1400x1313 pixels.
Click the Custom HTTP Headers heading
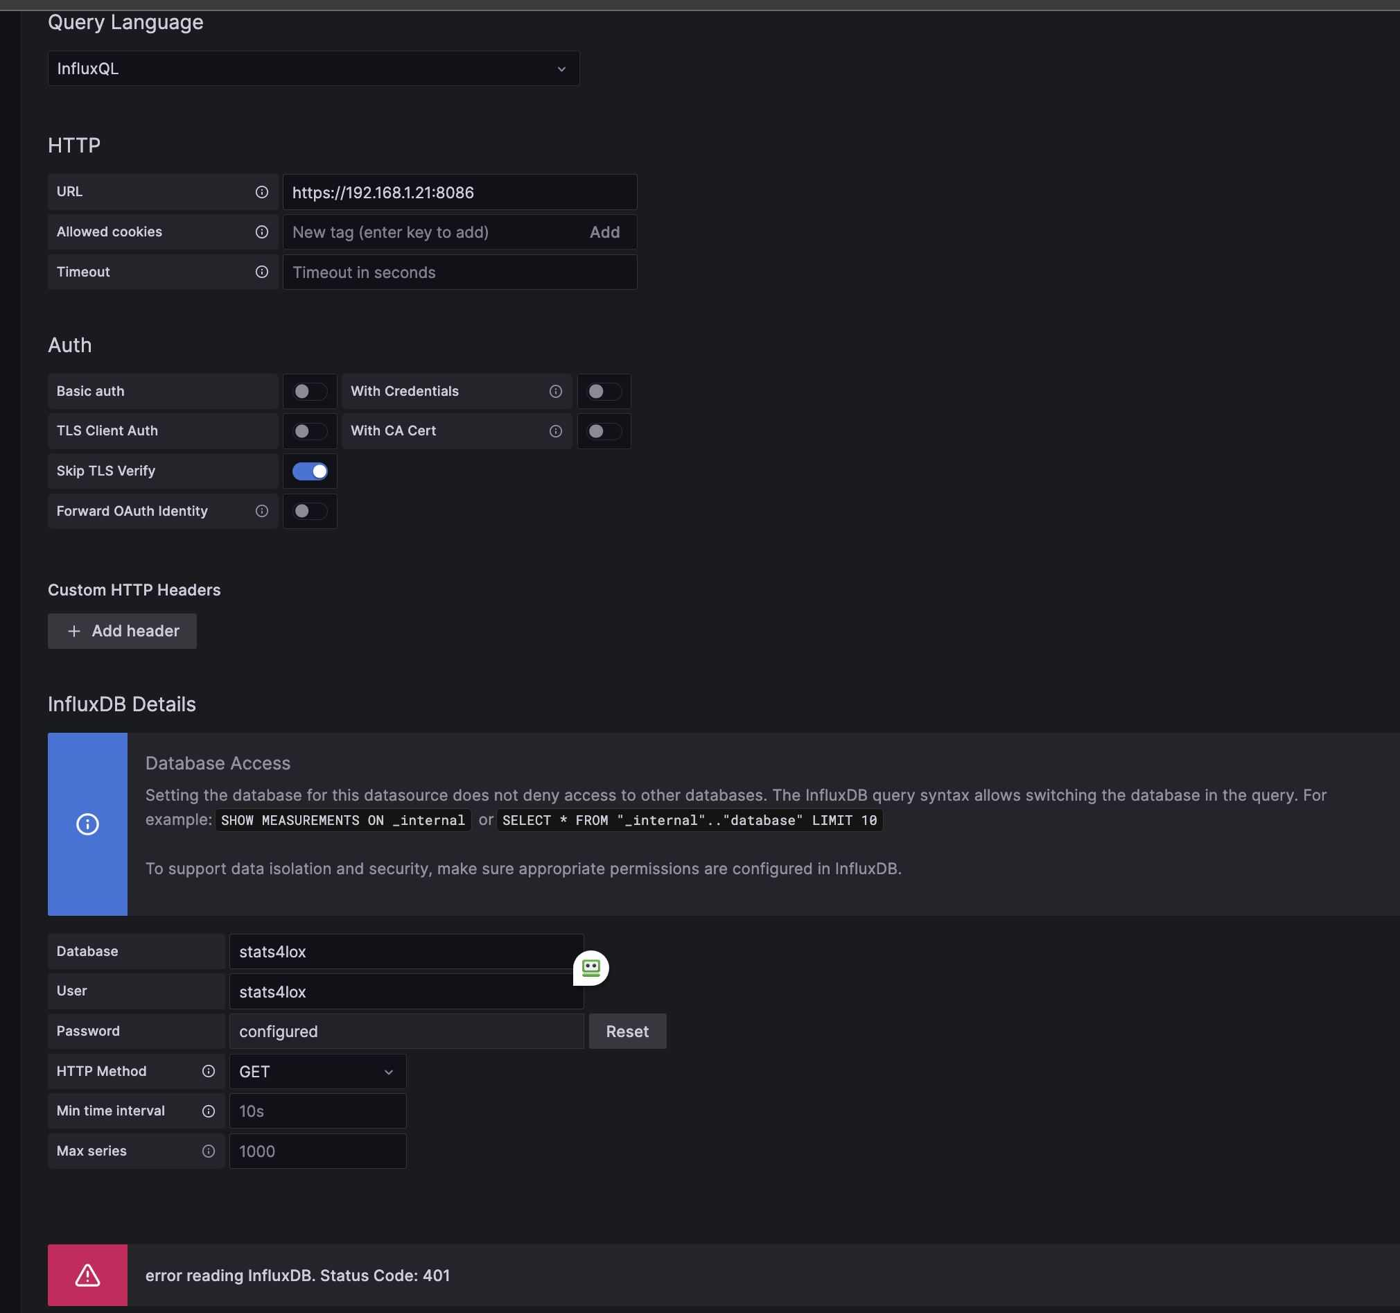134,590
